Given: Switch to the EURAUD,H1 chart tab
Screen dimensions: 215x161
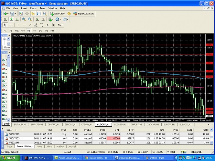Looking at the screenshot, I should (x=20, y=125).
